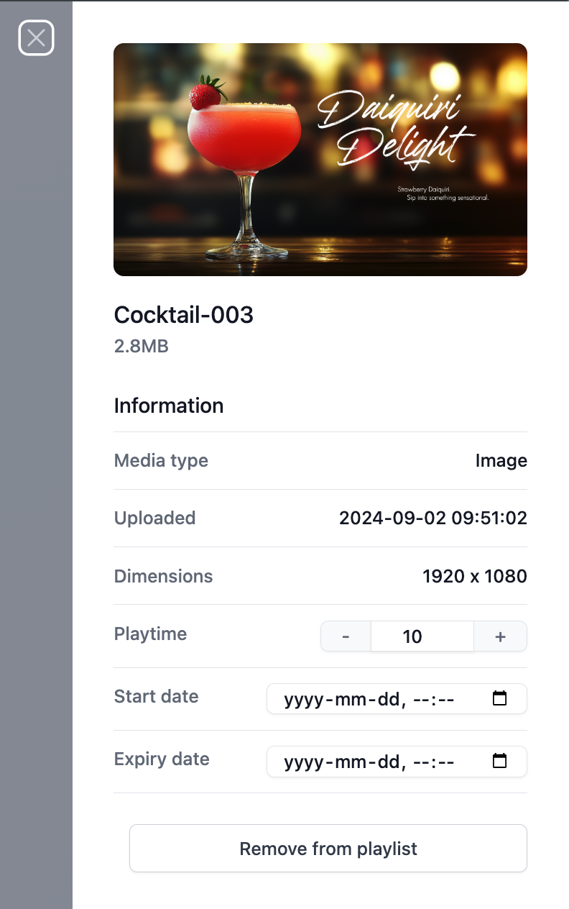569x909 pixels.
Task: Open the Expiry date calendar picker
Action: click(499, 761)
